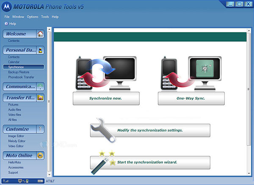
Task: Open Audio files in sidebar
Action: point(14,109)
